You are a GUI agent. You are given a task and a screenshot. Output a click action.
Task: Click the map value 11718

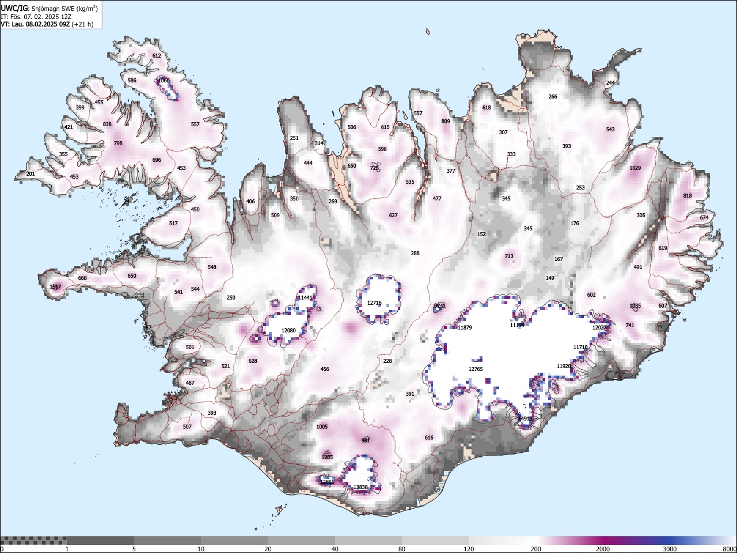tap(580, 347)
